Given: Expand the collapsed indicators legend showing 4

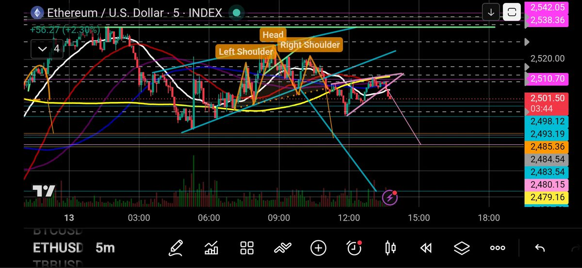Looking at the screenshot, I should click(x=48, y=49).
